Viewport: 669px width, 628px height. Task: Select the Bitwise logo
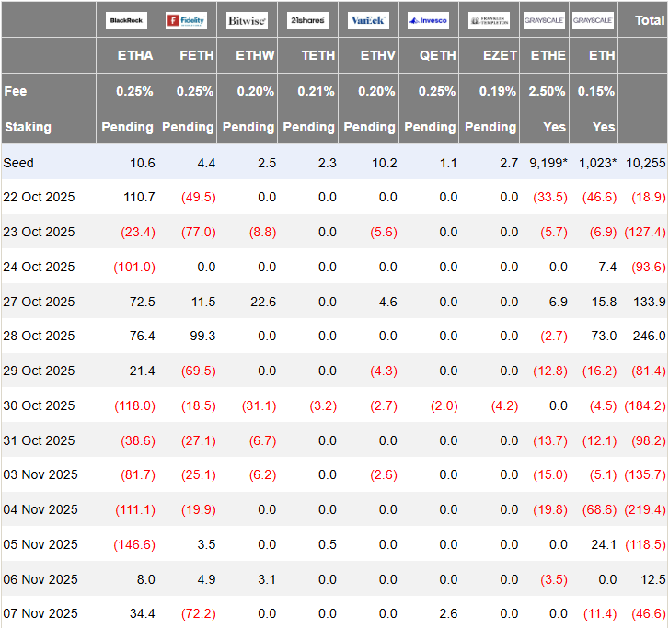click(247, 19)
